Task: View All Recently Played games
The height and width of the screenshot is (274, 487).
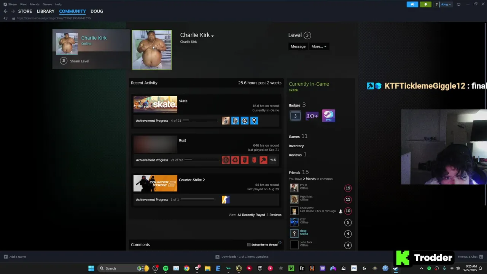Action: click(251, 215)
